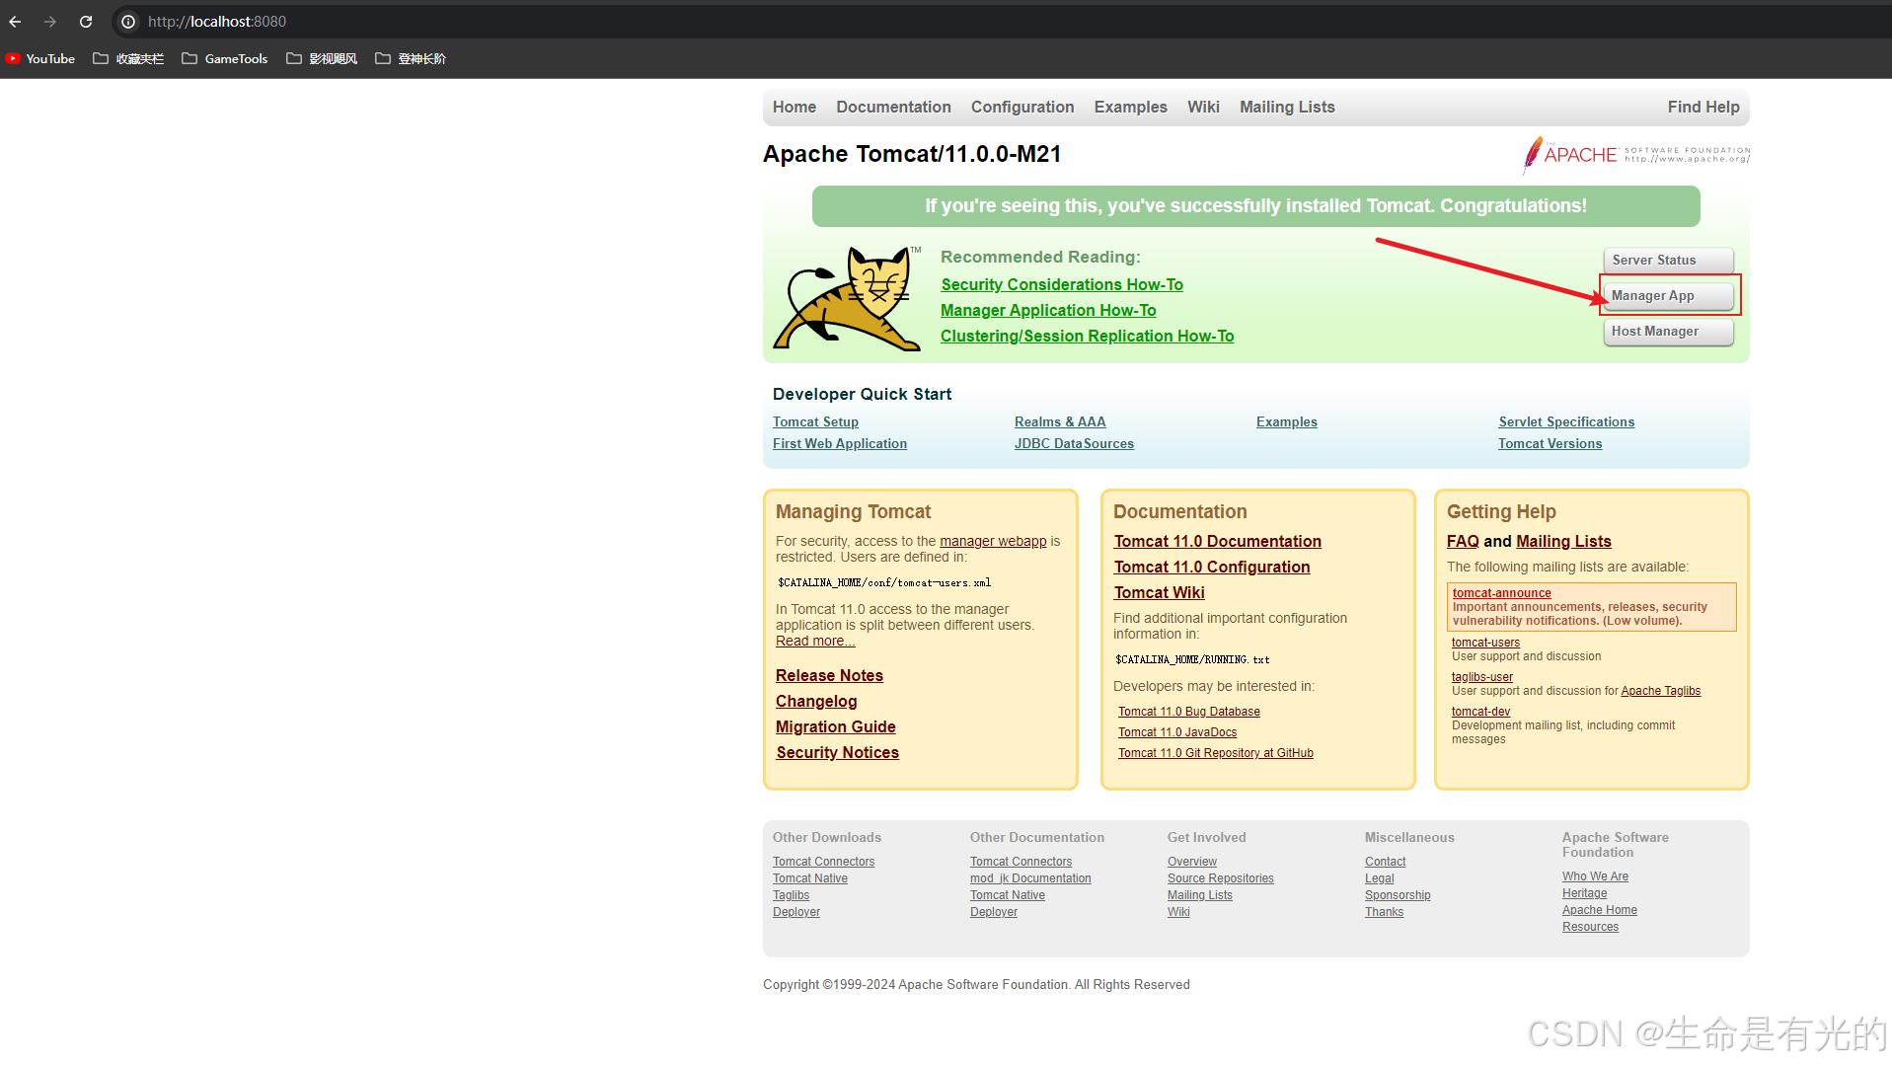Reload the page with refresh icon
Screen dimensions: 1892x1065
pyautogui.click(x=86, y=22)
